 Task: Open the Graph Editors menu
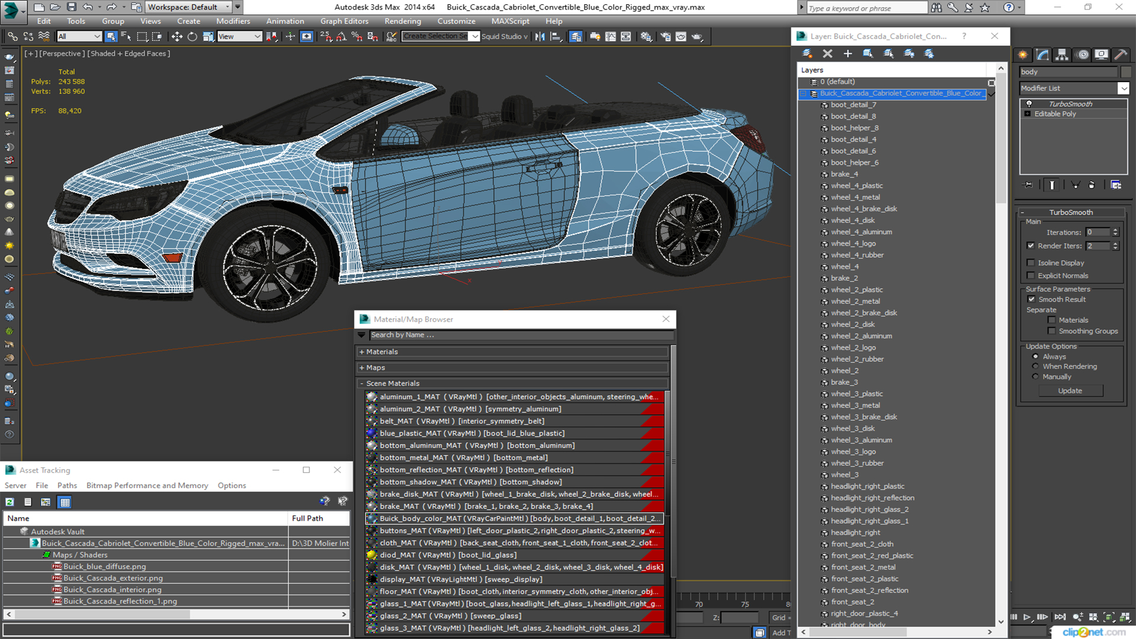click(344, 21)
